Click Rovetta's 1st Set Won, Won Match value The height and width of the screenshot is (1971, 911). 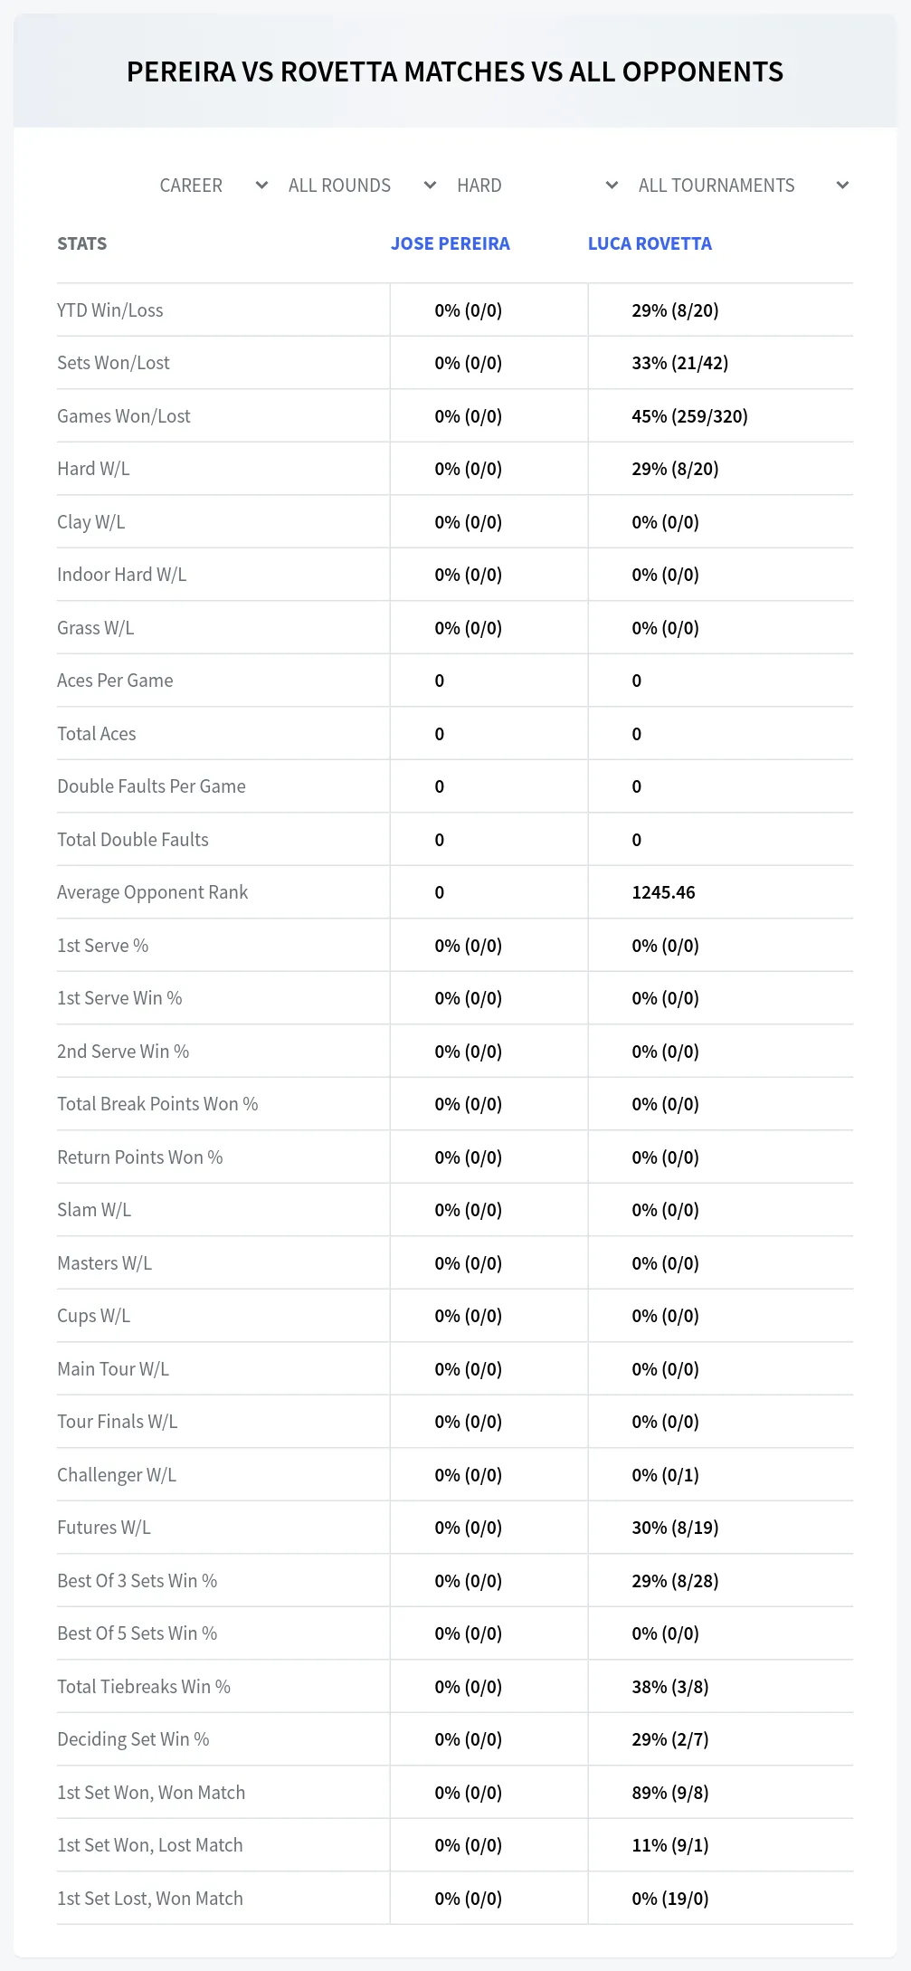[x=670, y=1793]
